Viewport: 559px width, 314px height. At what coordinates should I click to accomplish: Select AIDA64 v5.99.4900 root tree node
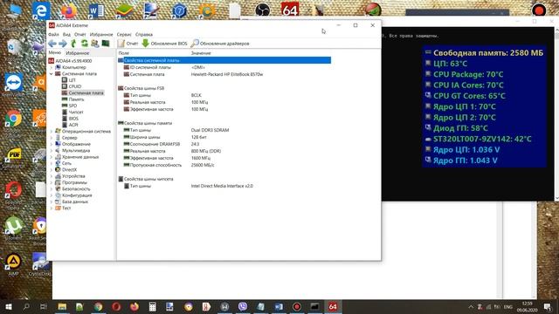click(x=70, y=61)
